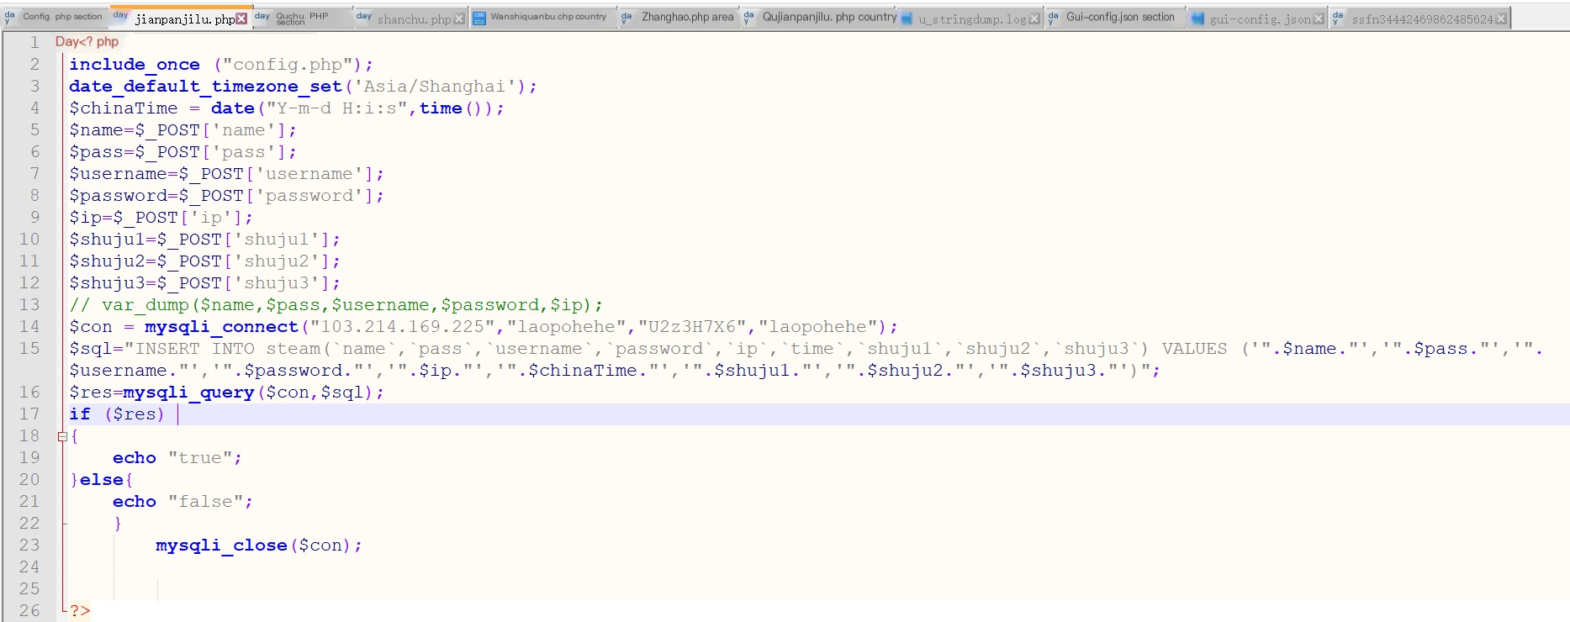Click the "103.214.169.225" host string
This screenshot has width=1570, height=622.
(x=402, y=327)
